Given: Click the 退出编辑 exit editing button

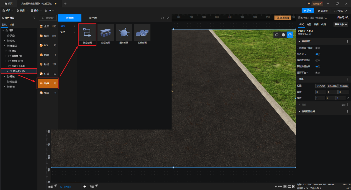Looking at the screenshot, I should [x=283, y=18].
